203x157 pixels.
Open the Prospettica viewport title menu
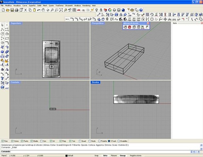pos(98,24)
